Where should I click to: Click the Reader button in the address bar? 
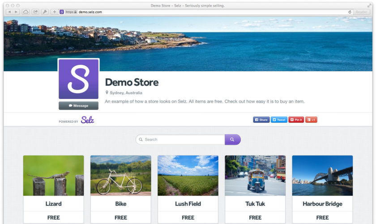coord(361,12)
